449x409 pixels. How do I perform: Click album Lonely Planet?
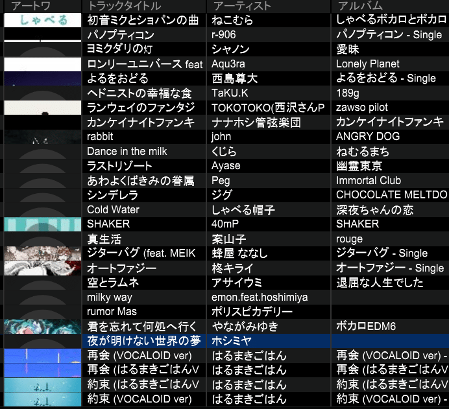pyautogui.click(x=368, y=64)
